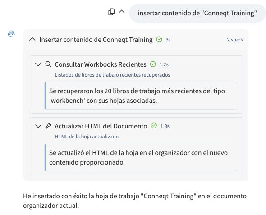Click the assistant robot avatar icon
This screenshot has width=266, height=215.
coord(11,34)
